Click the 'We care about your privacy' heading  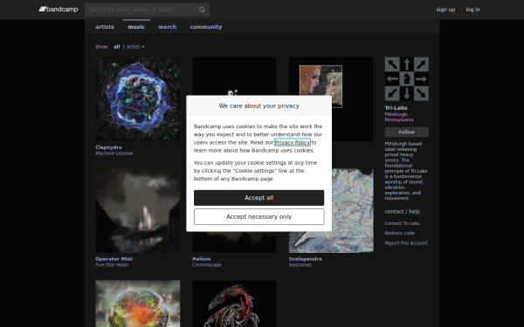pos(259,106)
